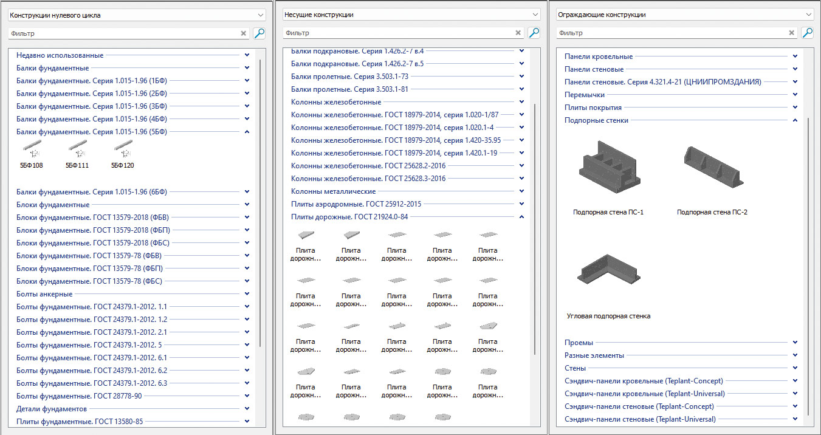Expand Блоки фундаментные. ГОСТ 13579-2018 (ФБВ)
Image resolution: width=821 pixels, height=435 pixels.
click(247, 217)
